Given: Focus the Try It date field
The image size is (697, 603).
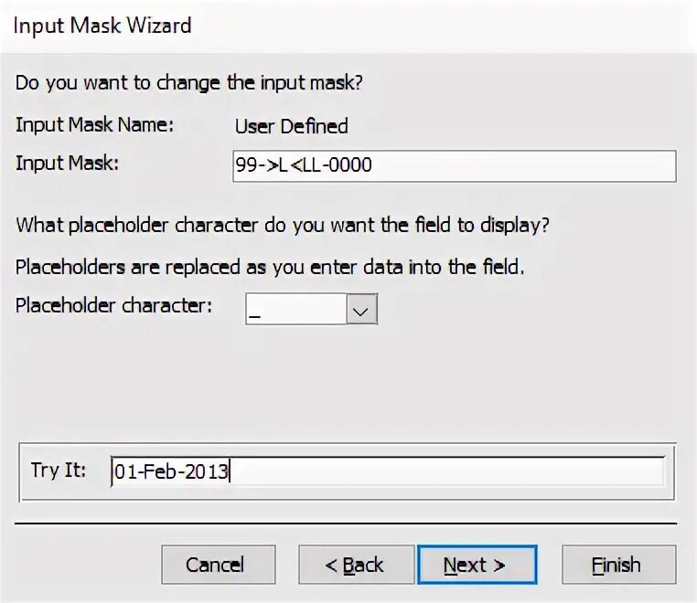Looking at the screenshot, I should (x=388, y=471).
